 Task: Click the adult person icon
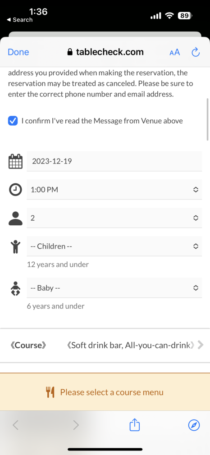(16, 218)
